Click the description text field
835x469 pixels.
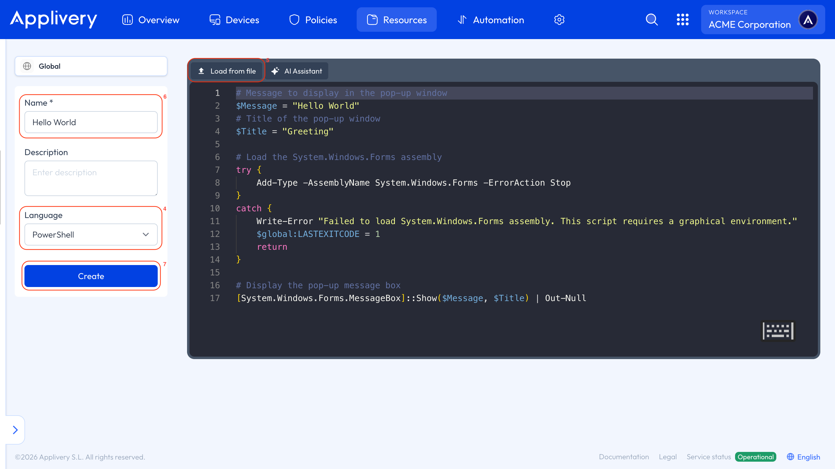pyautogui.click(x=91, y=178)
